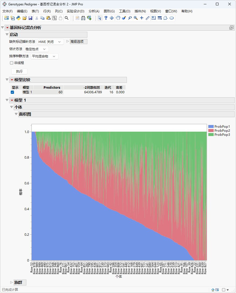Open the 估计方法 dropdown (稳定性点)
The width and height of the screenshot is (236, 293).
click(37, 49)
